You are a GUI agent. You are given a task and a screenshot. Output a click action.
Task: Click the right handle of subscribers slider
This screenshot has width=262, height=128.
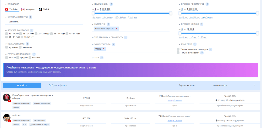pos(171,13)
